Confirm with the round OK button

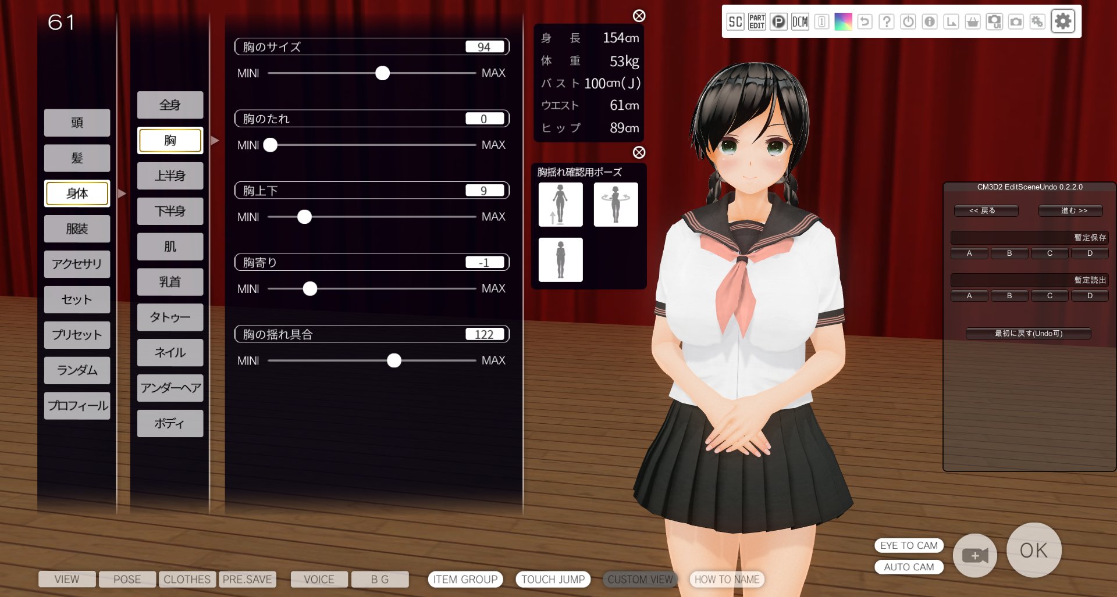(1034, 550)
